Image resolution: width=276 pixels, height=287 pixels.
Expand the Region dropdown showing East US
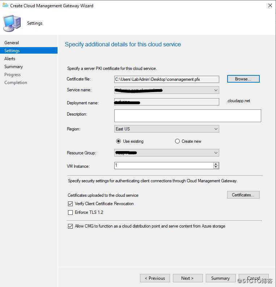(x=166, y=129)
